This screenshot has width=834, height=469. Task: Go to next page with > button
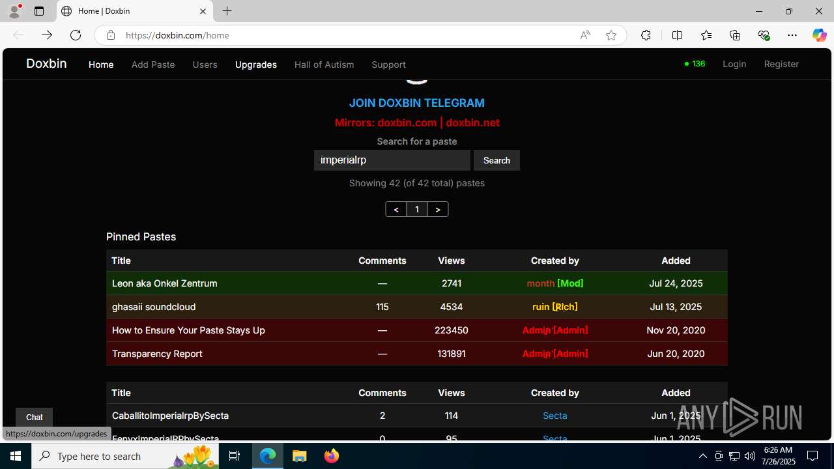(438, 209)
